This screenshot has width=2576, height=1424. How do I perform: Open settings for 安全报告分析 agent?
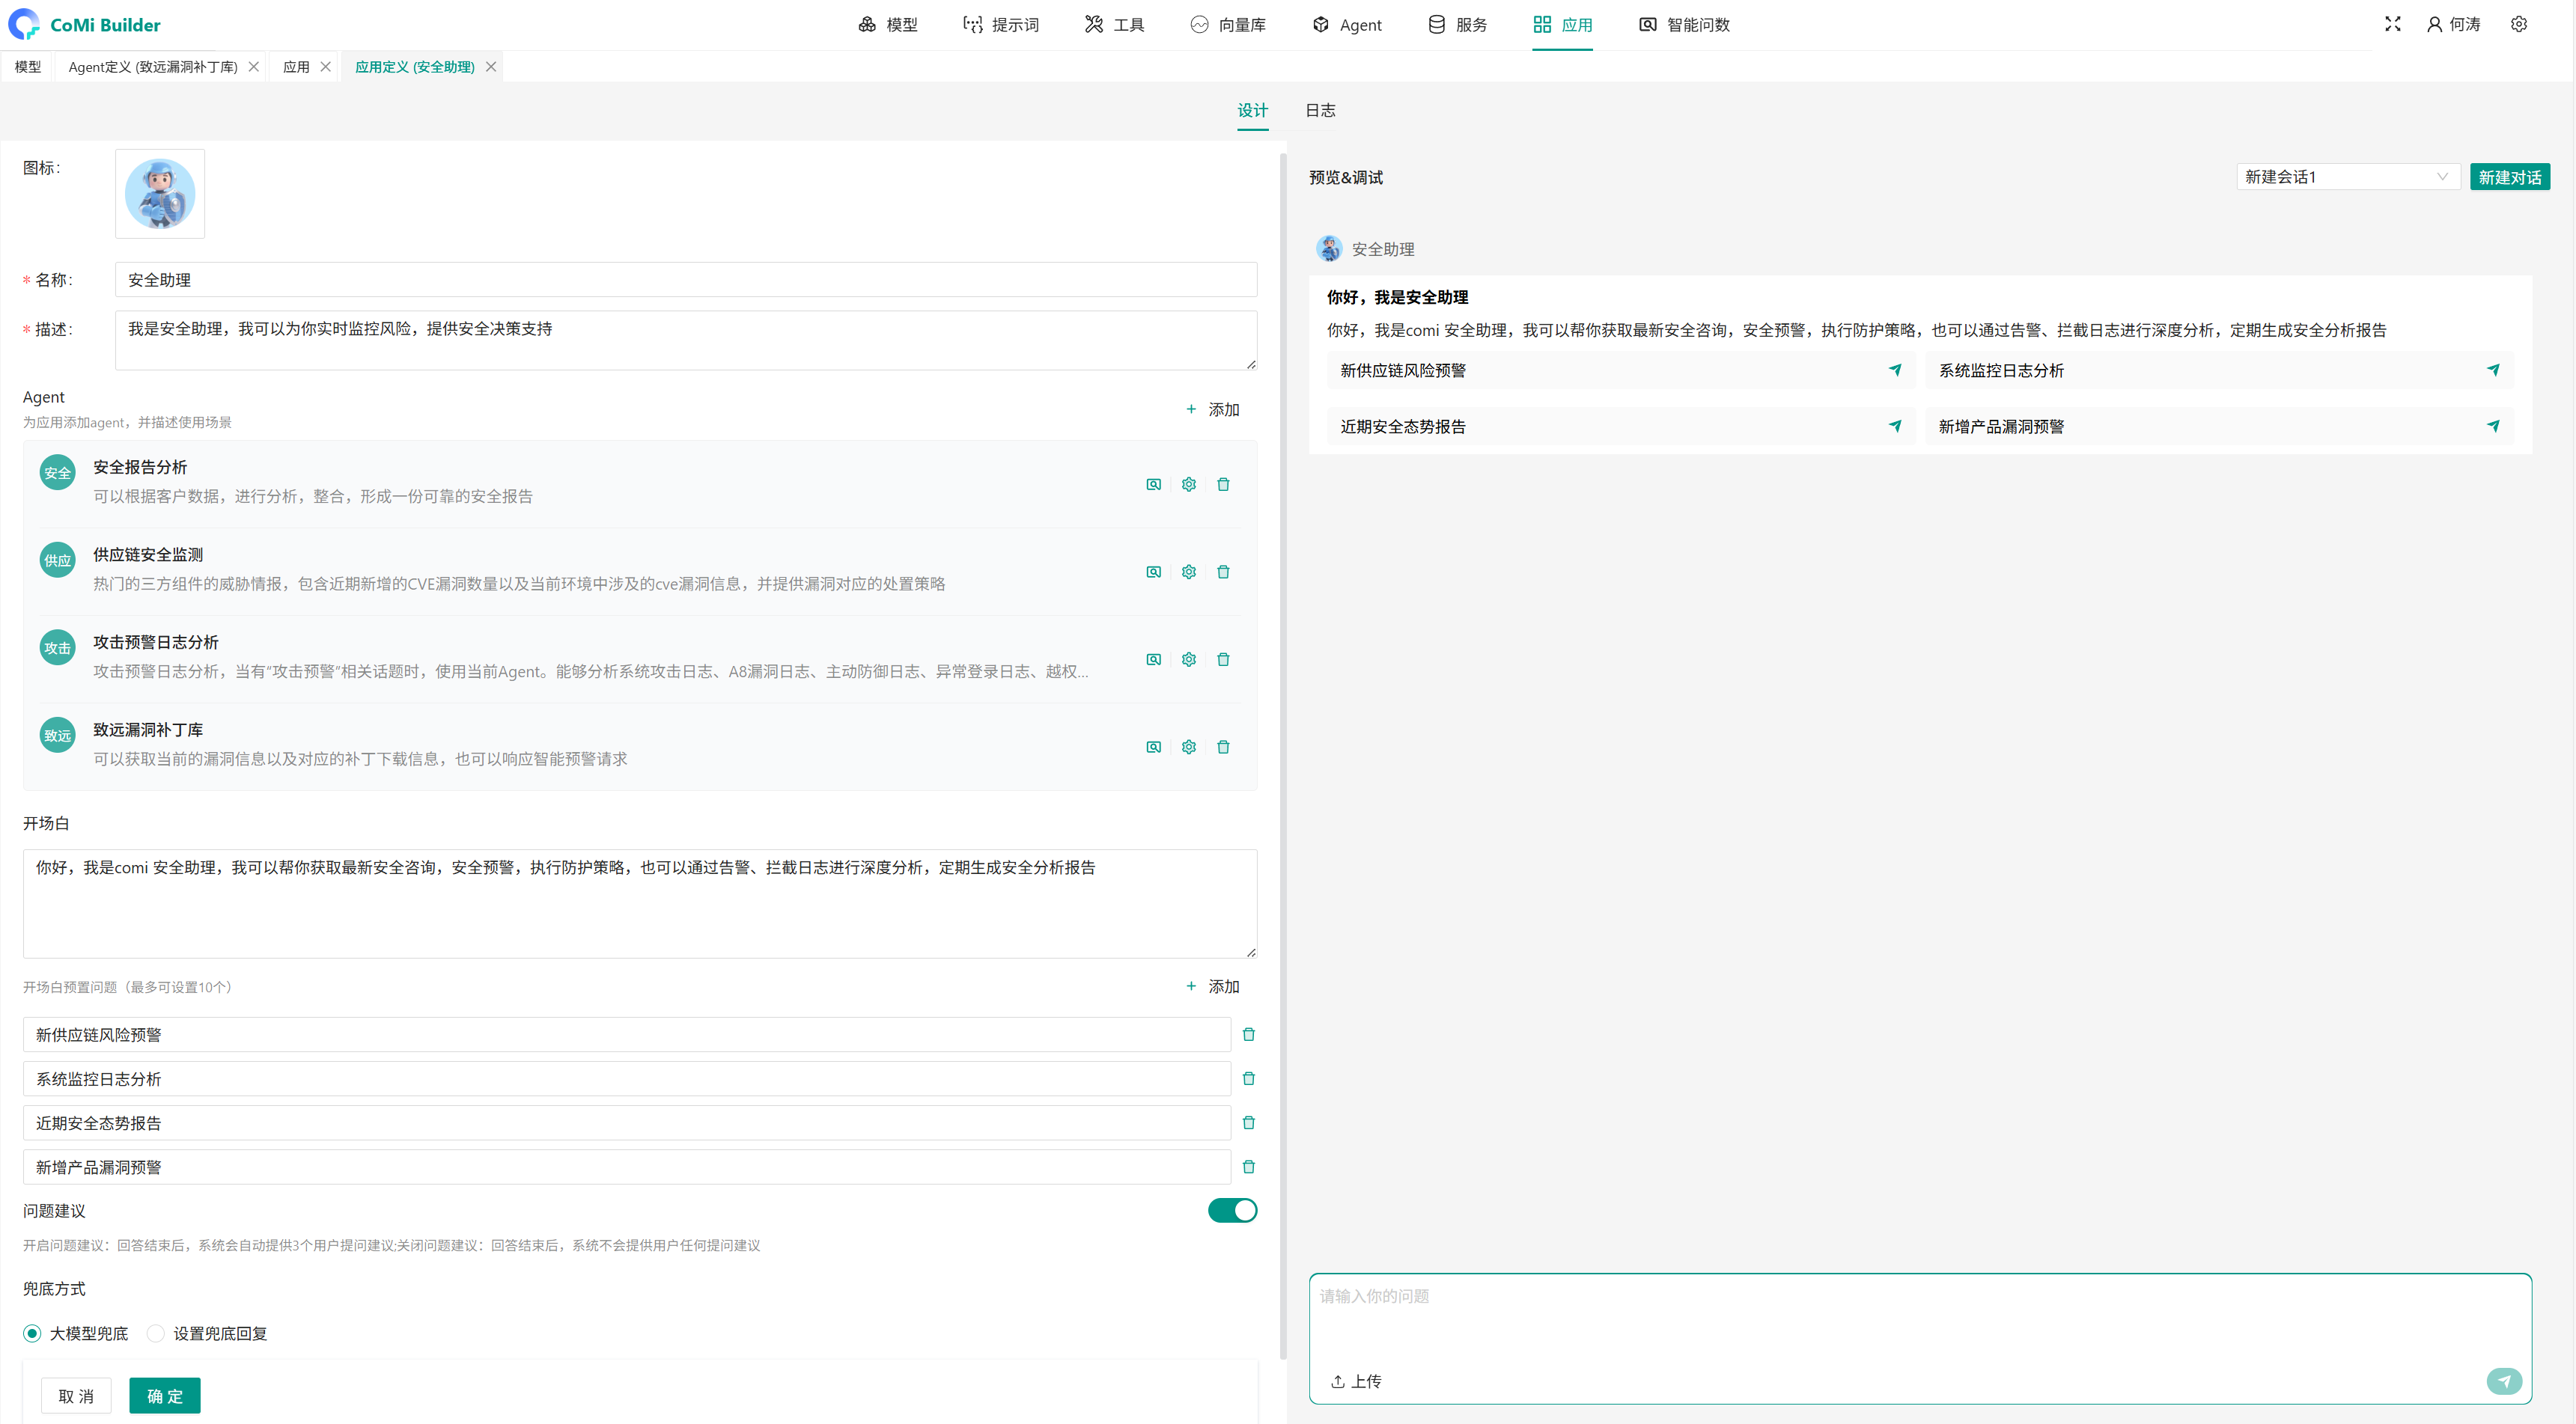[1188, 485]
